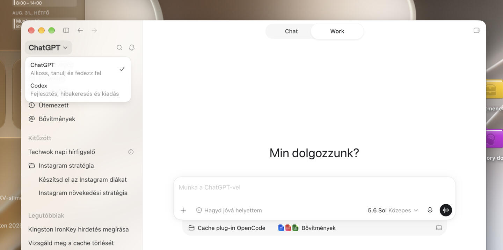Open the ChatGPT app switcher dropdown
The height and width of the screenshot is (250, 503).
pyautogui.click(x=48, y=47)
